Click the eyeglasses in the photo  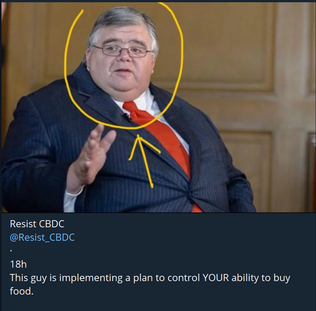coord(123,51)
